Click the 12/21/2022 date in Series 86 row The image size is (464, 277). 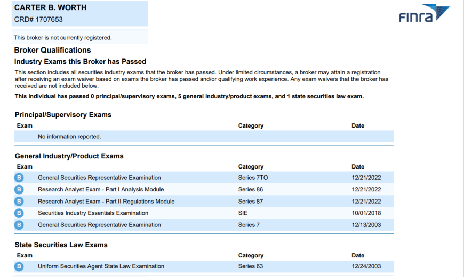pos(366,189)
